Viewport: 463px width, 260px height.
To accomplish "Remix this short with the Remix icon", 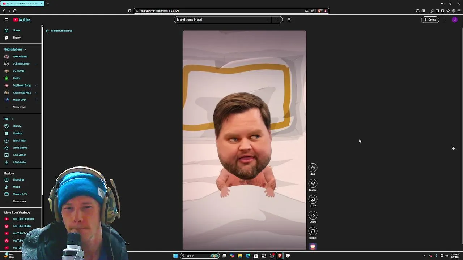I will pos(313,231).
